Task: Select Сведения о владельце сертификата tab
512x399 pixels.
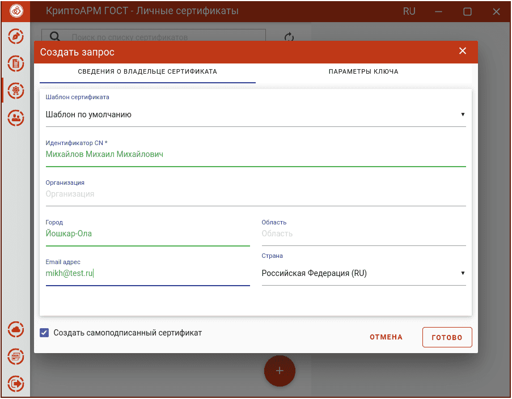Action: [147, 71]
